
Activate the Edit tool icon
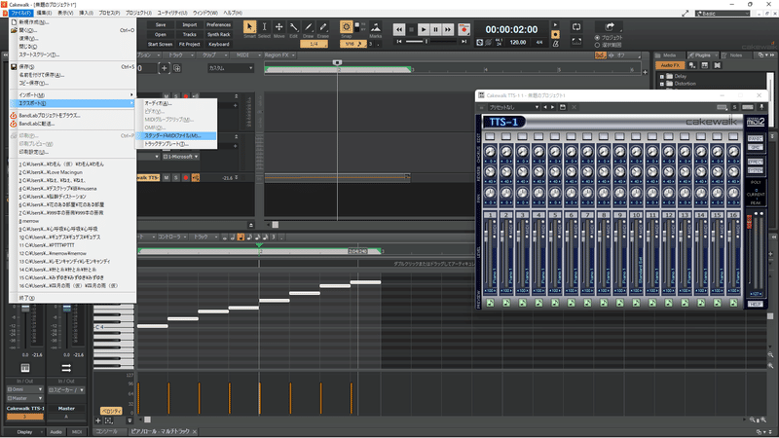pos(294,27)
